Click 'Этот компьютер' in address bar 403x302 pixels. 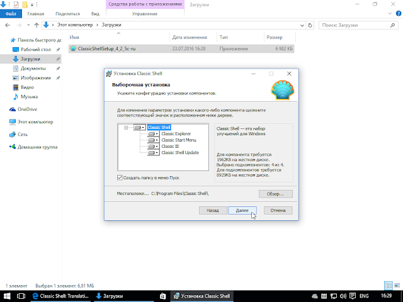[x=75, y=25]
